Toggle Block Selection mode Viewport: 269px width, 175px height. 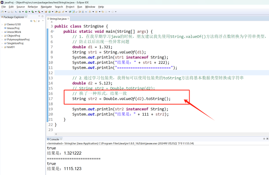83,12
